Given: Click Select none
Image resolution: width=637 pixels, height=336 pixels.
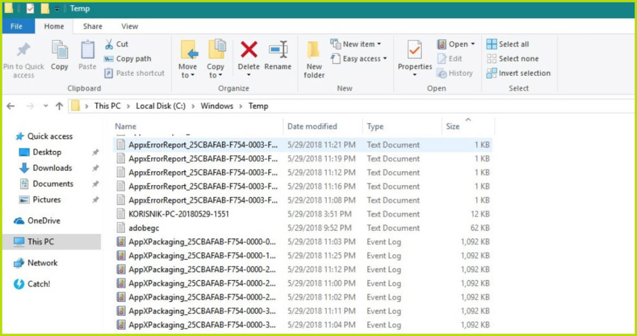Looking at the screenshot, I should 513,58.
